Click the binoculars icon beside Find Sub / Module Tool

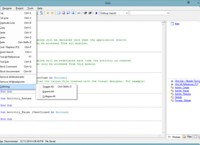(x=172, y=81)
